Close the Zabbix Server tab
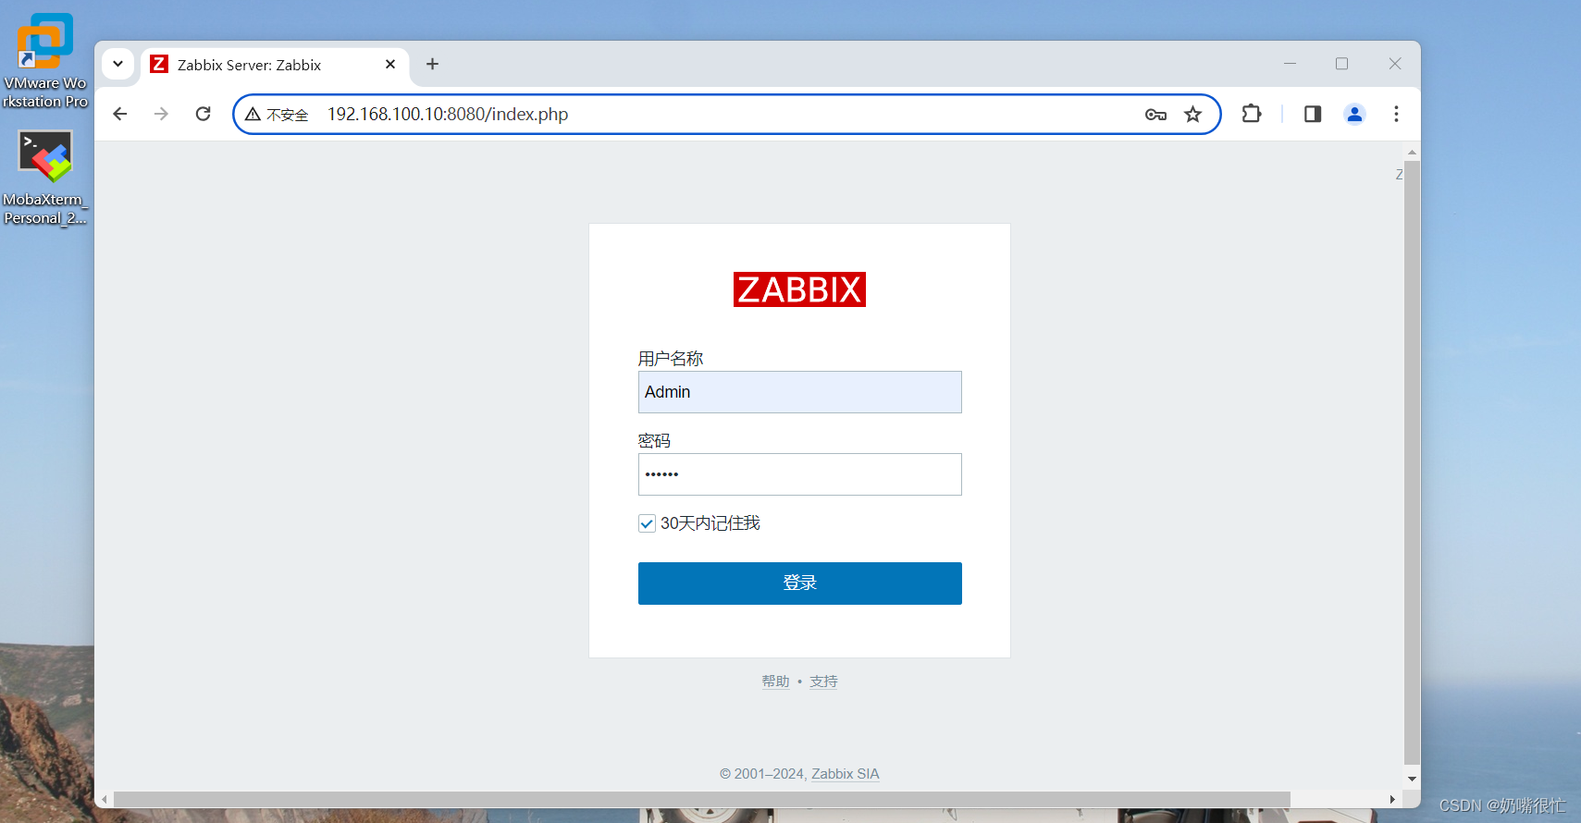The width and height of the screenshot is (1581, 823). pos(390,65)
